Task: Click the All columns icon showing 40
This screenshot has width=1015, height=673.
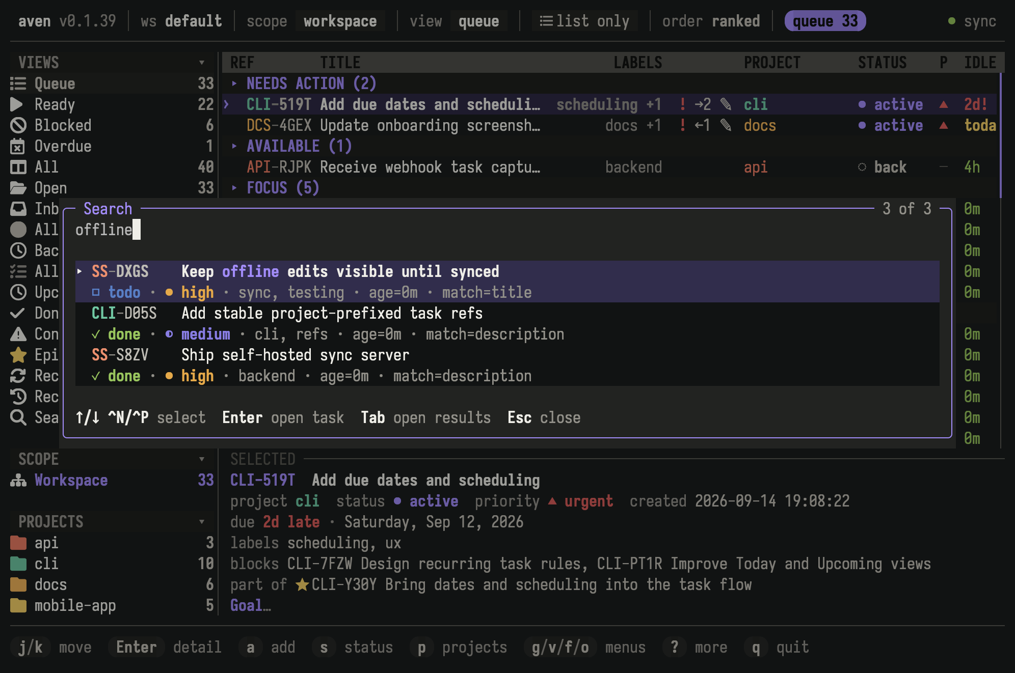Action: (x=18, y=167)
